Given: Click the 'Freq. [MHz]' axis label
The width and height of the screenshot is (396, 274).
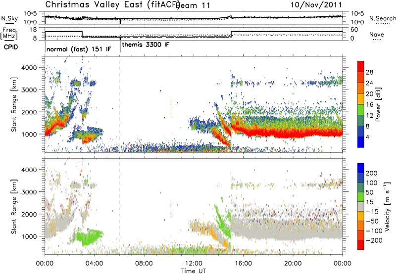Looking at the screenshot, I should (x=9, y=33).
